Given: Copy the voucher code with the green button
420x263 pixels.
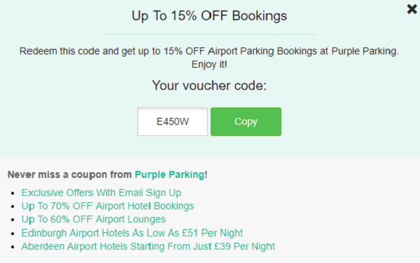Looking at the screenshot, I should (x=246, y=122).
